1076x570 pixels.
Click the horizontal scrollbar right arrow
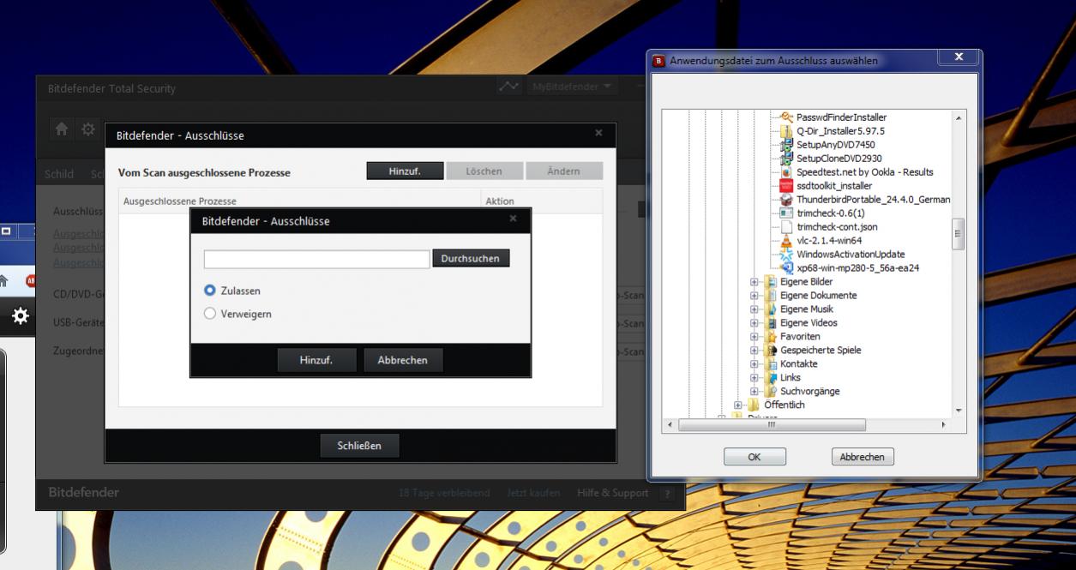pyautogui.click(x=945, y=424)
